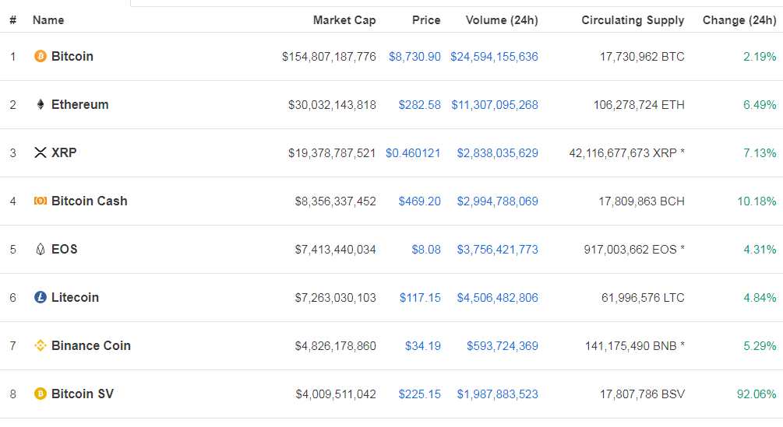Sort by Circulating Supply column header
Viewport: 783px width, 427px height.
[633, 20]
